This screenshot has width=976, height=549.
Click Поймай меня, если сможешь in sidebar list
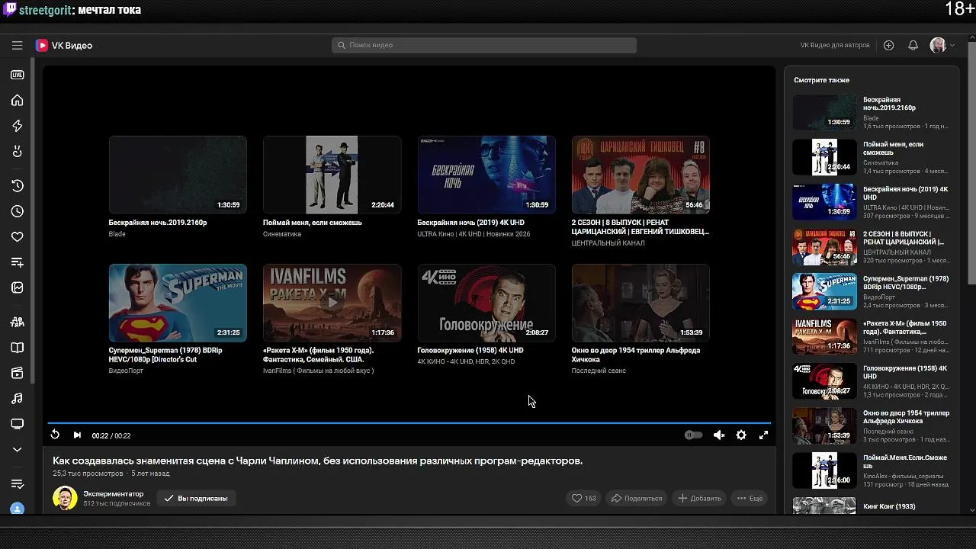[x=893, y=148]
